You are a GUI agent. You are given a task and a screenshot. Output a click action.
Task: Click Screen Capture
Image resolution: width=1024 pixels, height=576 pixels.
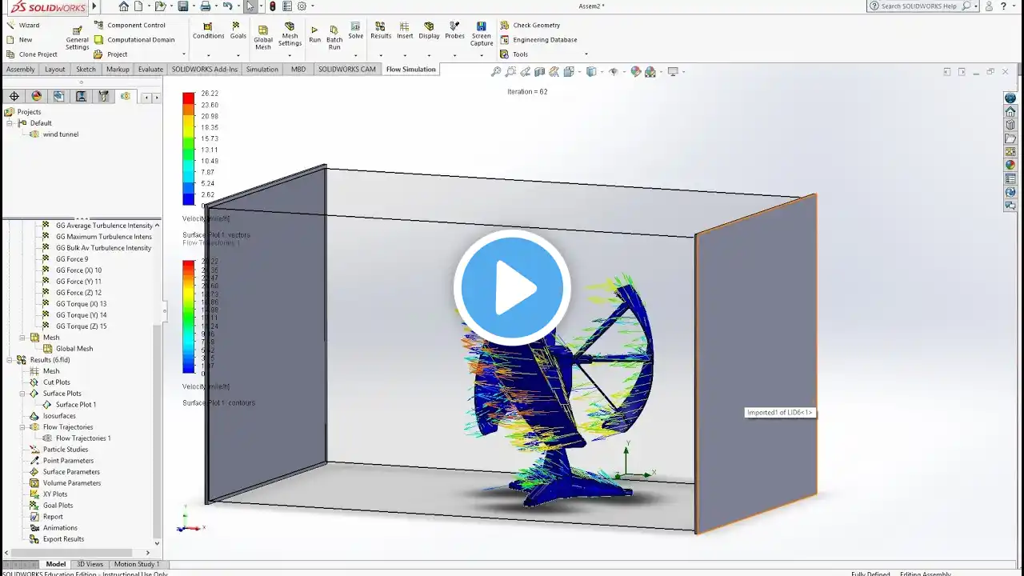coord(482,34)
